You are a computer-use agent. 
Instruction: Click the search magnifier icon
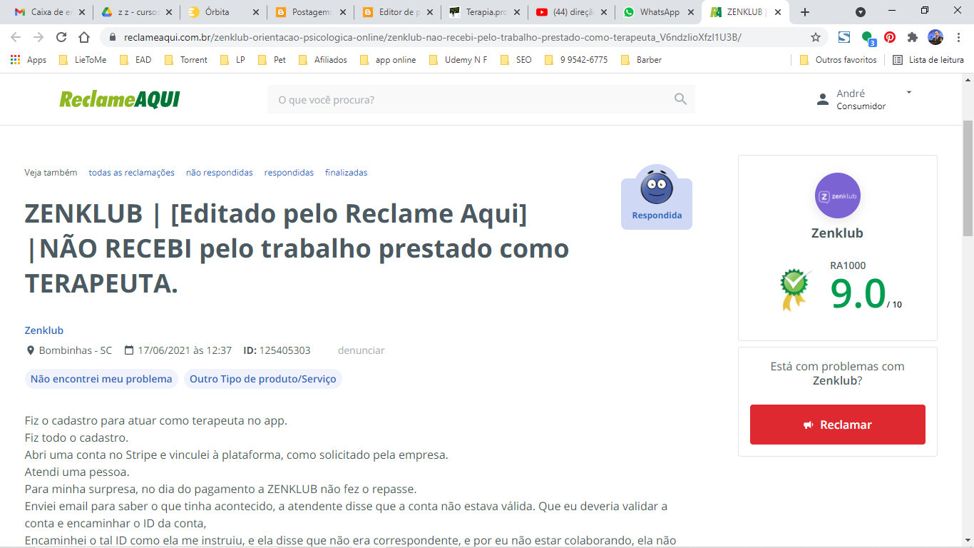(680, 99)
